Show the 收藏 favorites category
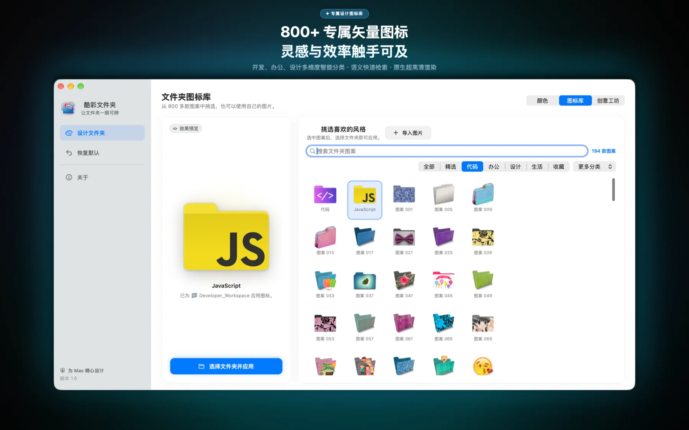 pos(558,167)
